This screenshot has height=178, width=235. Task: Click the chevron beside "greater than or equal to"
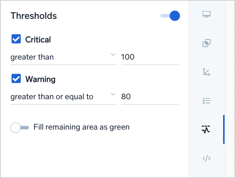tap(113, 95)
